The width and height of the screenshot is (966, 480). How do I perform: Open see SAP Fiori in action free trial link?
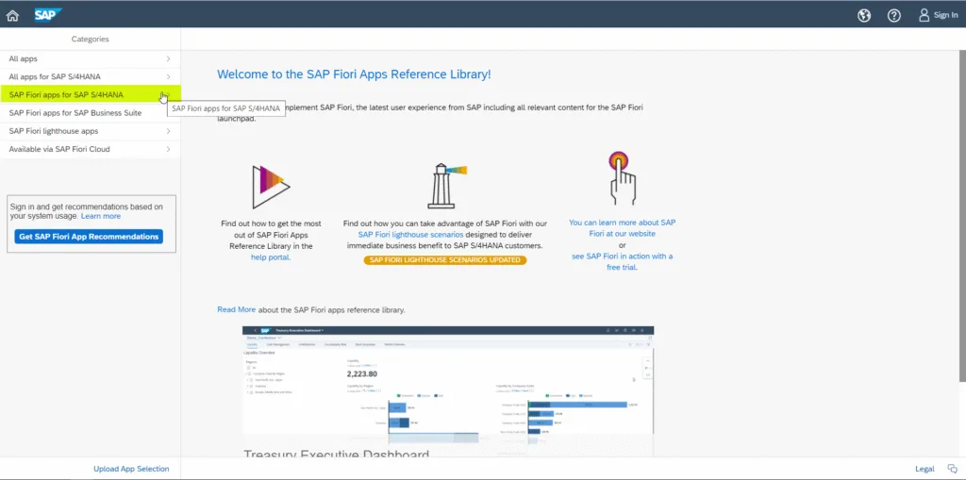pyautogui.click(x=622, y=262)
